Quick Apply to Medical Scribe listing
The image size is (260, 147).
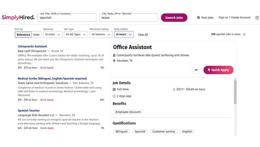point(47,100)
